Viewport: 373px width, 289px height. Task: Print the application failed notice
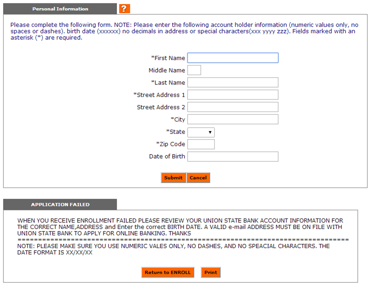(x=211, y=272)
